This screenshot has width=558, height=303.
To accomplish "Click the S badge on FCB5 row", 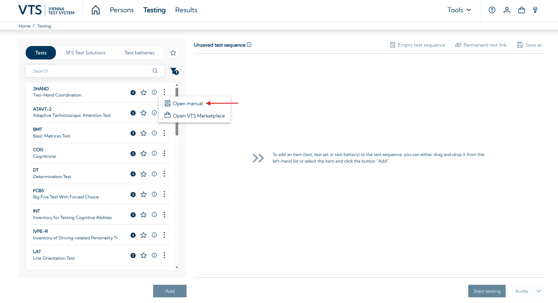I will [x=133, y=195].
